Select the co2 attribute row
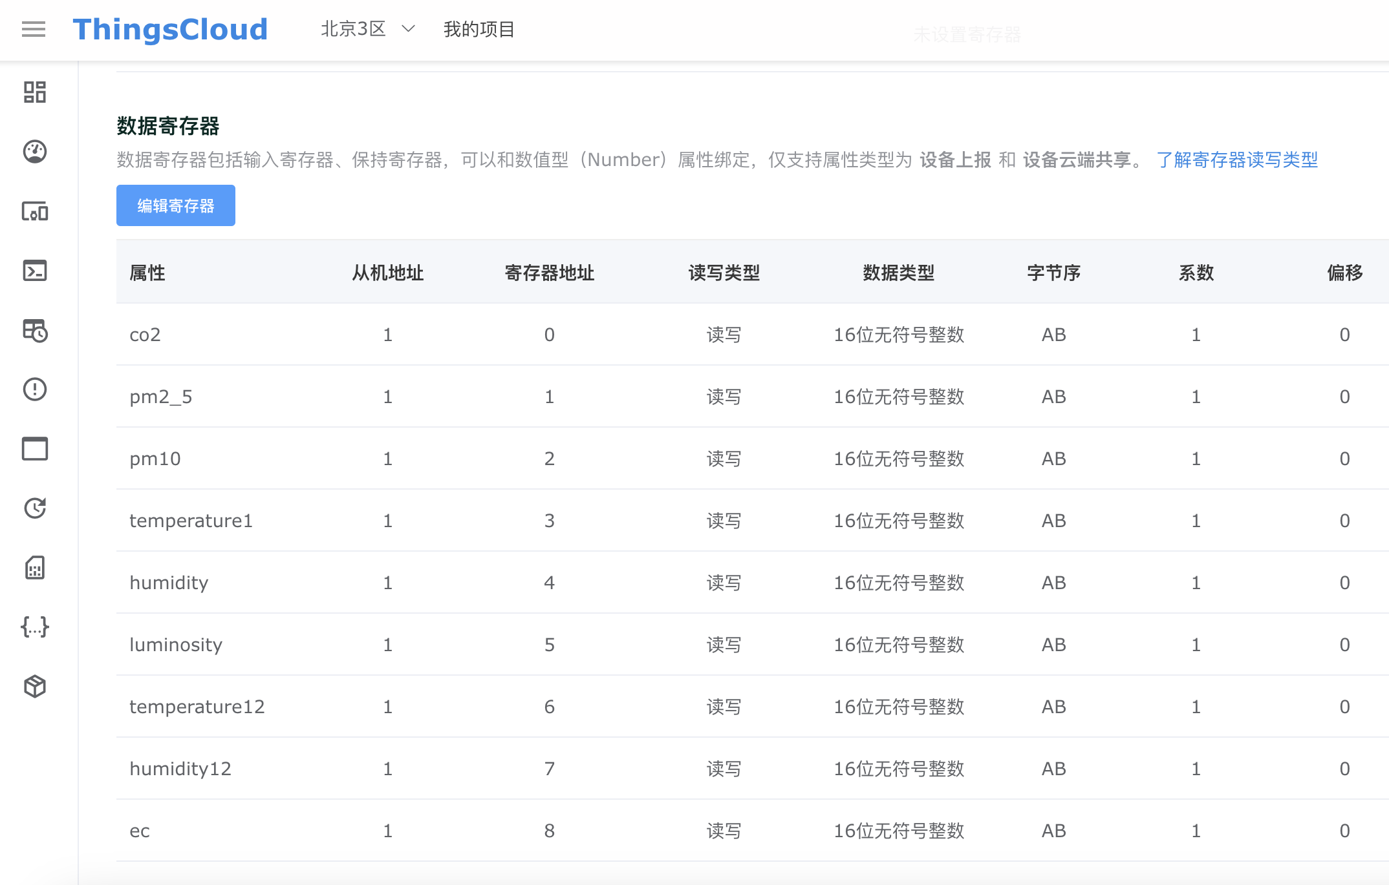Screen dimensions: 1389x885 [753, 335]
